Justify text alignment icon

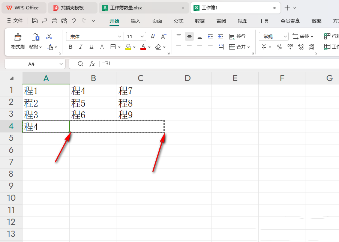pyautogui.click(x=210, y=47)
